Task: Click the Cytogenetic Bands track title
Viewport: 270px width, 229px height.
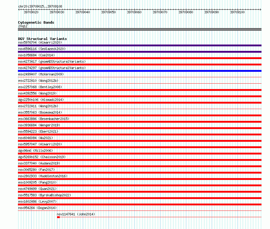Action: 36,22
